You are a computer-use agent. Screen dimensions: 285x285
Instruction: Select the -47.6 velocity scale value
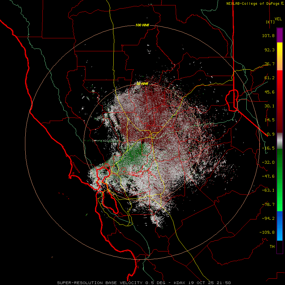pyautogui.click(x=268, y=176)
